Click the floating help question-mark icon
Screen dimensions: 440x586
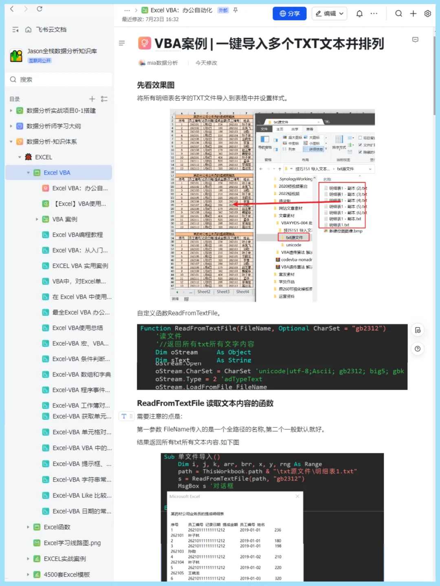pyautogui.click(x=418, y=349)
